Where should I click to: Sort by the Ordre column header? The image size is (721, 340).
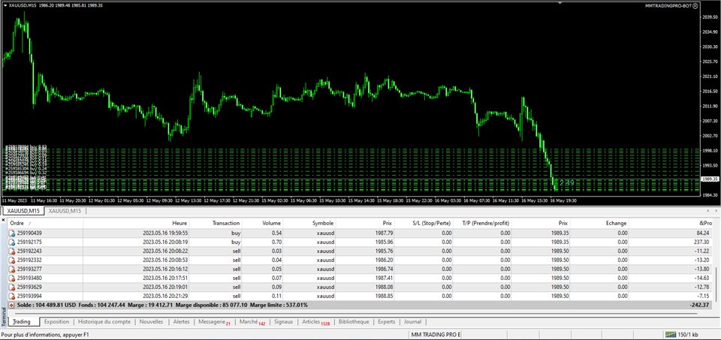tap(45, 223)
